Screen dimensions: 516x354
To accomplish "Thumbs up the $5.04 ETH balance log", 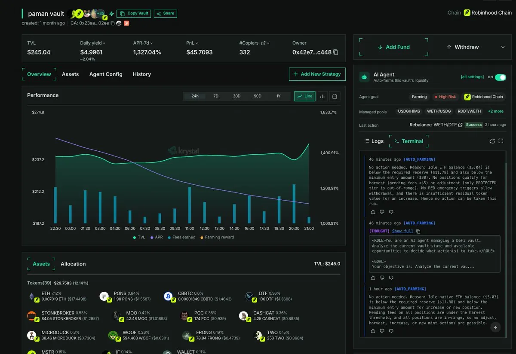I will coord(373,212).
